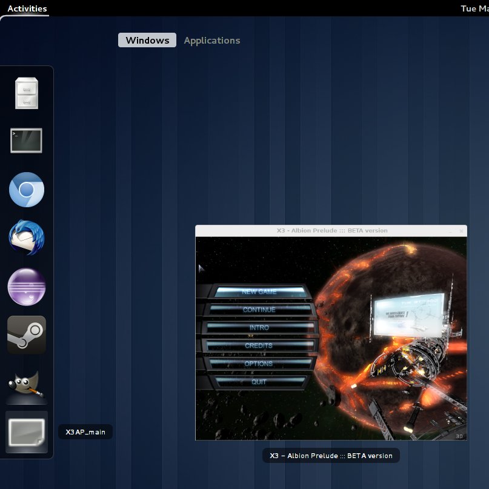Click the Activities button in top bar
This screenshot has width=489, height=489.
tap(27, 8)
